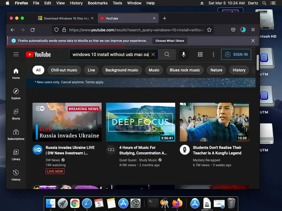The image size is (282, 211).
Task: Run the YouTube search with magnifier button
Action: tap(167, 54)
